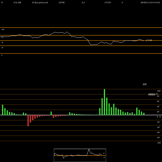Click the 'SI MunafaSutraR' header text
This screenshot has height=162, width=162.
click(40, 3)
